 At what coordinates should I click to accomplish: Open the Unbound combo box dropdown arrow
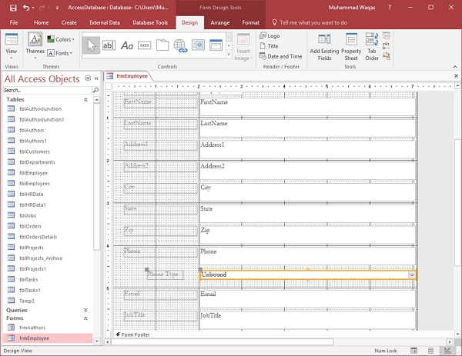click(412, 274)
